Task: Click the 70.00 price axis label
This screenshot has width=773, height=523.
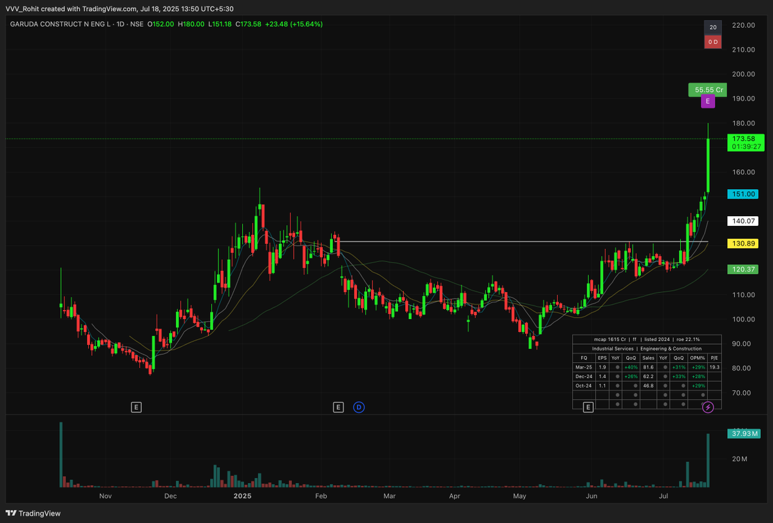Action: pyautogui.click(x=743, y=392)
